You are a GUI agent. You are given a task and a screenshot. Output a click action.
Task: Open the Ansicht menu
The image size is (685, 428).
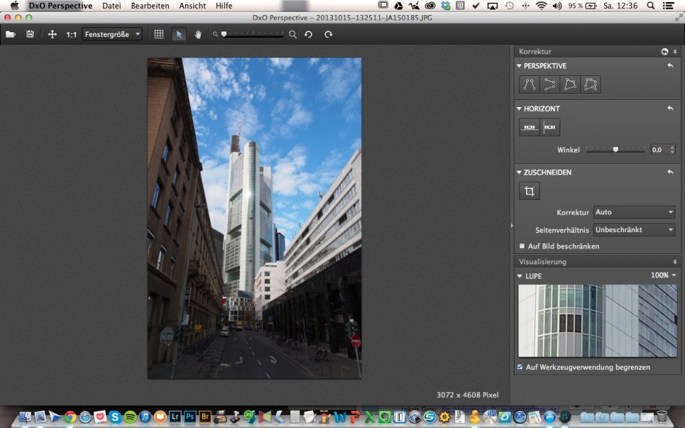click(192, 5)
